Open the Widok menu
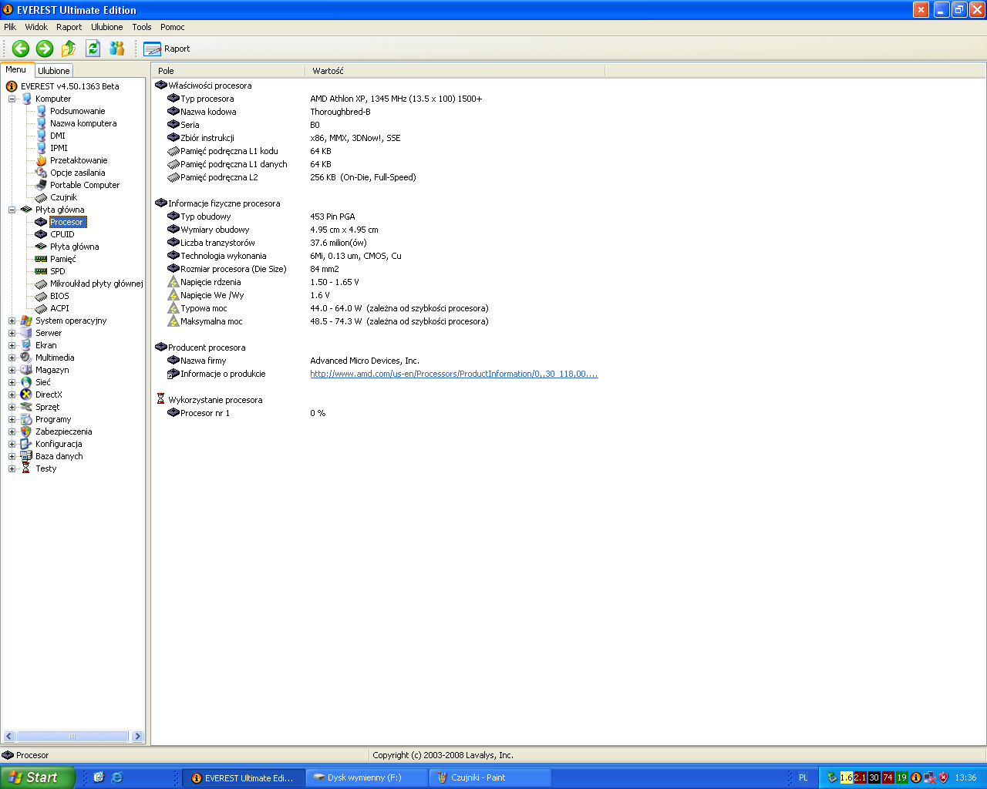Viewport: 987px width, 789px height. tap(36, 27)
